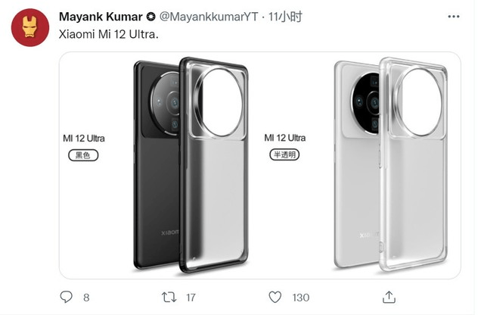Click the 黑色 color tag

[82, 155]
